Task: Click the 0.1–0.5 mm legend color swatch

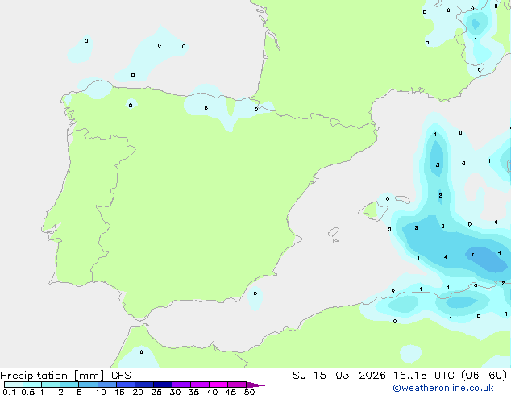Action: coord(14,385)
